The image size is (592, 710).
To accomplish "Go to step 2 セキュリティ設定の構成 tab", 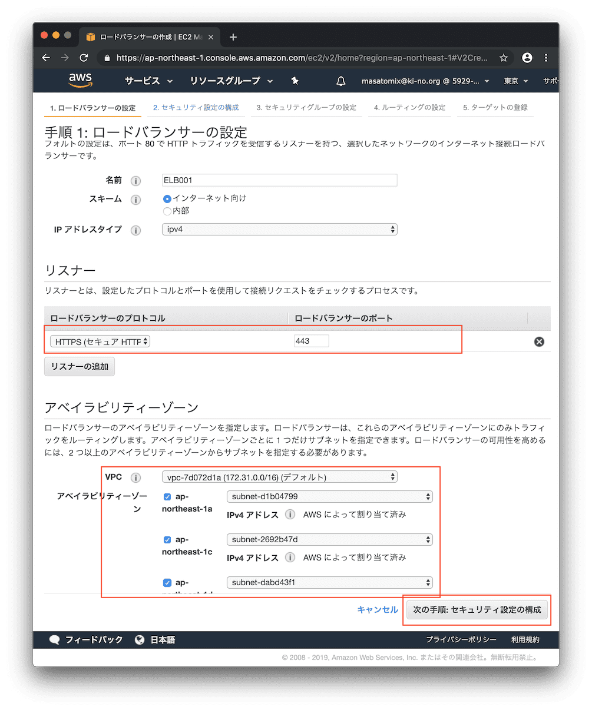I will click(x=196, y=108).
